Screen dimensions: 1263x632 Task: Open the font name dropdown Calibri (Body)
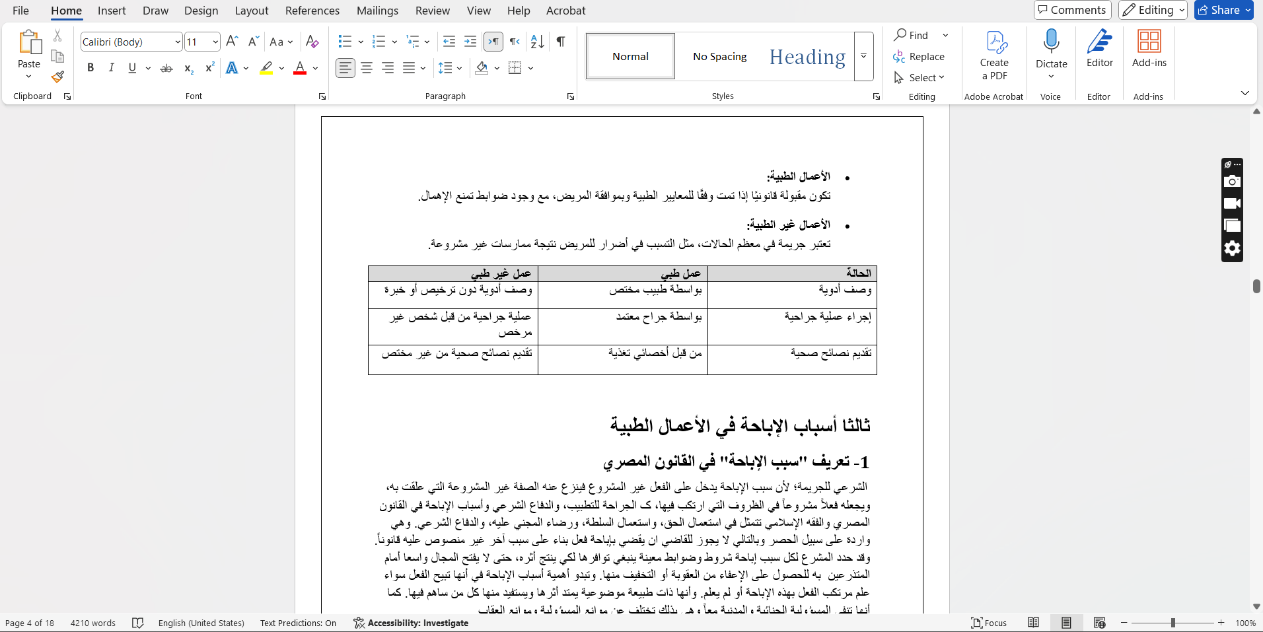[x=178, y=42]
